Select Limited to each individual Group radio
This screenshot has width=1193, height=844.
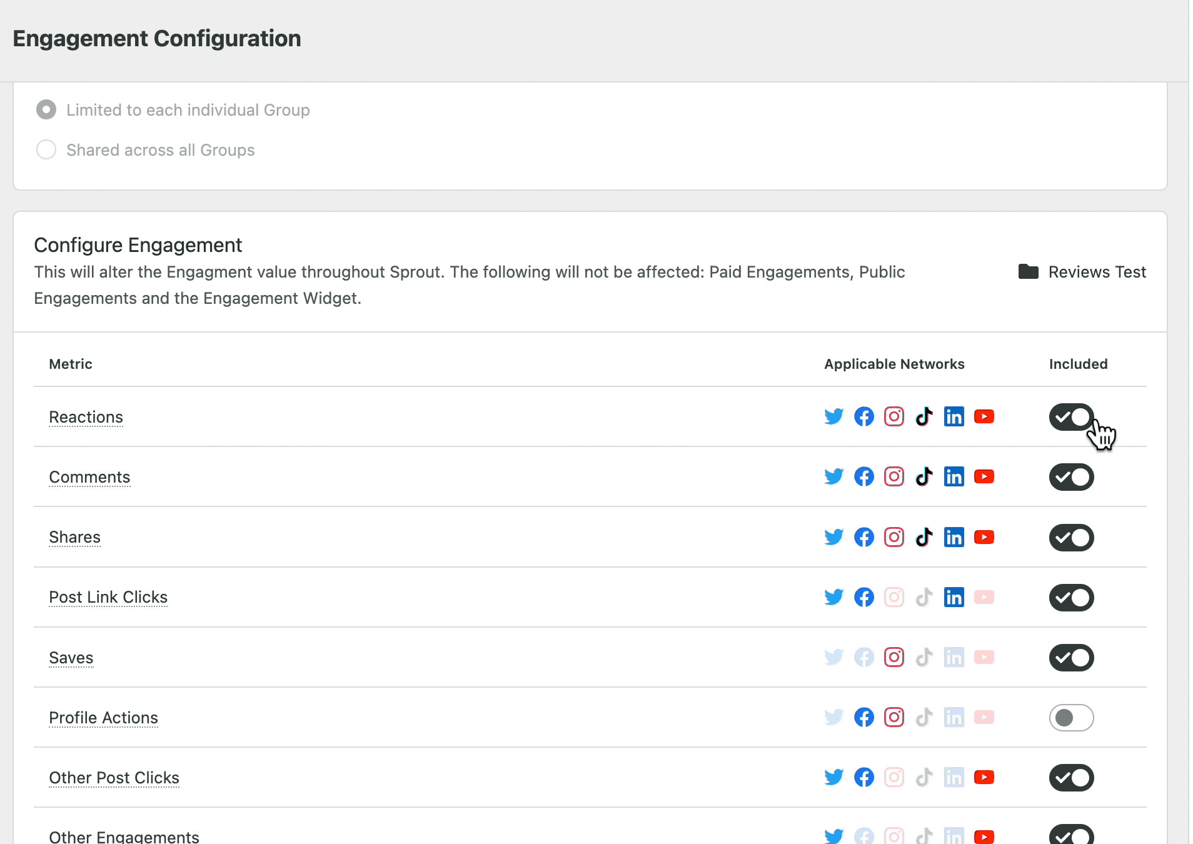(x=46, y=110)
